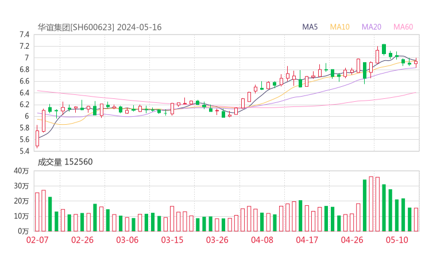Image resolution: width=425 pixels, height=253 pixels.
Task: Click the 成交量 152560 volume label
Action: pos(65,162)
